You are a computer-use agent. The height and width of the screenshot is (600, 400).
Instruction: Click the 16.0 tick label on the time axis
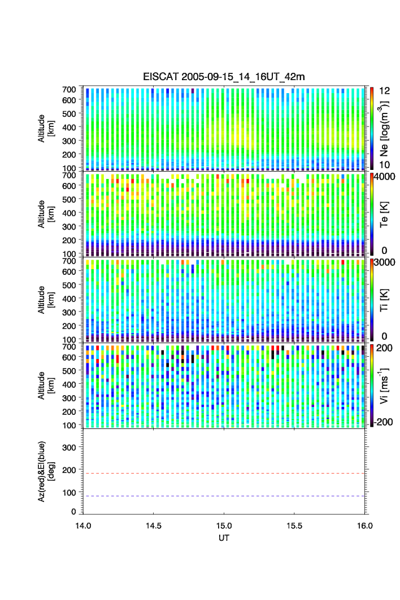click(365, 525)
